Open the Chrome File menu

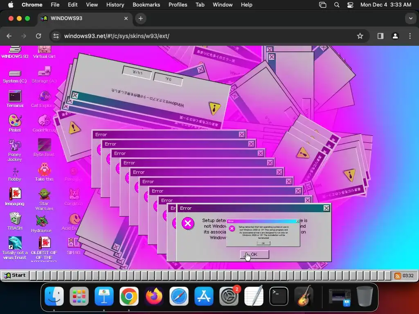[55, 5]
